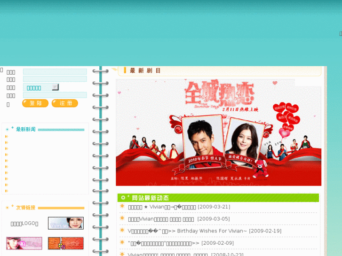Click the sun icon beside 2009-03-21 item
Image resolution: width=342 pixels, height=256 pixels.
tap(122, 206)
